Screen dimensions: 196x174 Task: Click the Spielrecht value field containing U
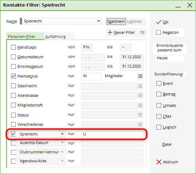coord(112,134)
